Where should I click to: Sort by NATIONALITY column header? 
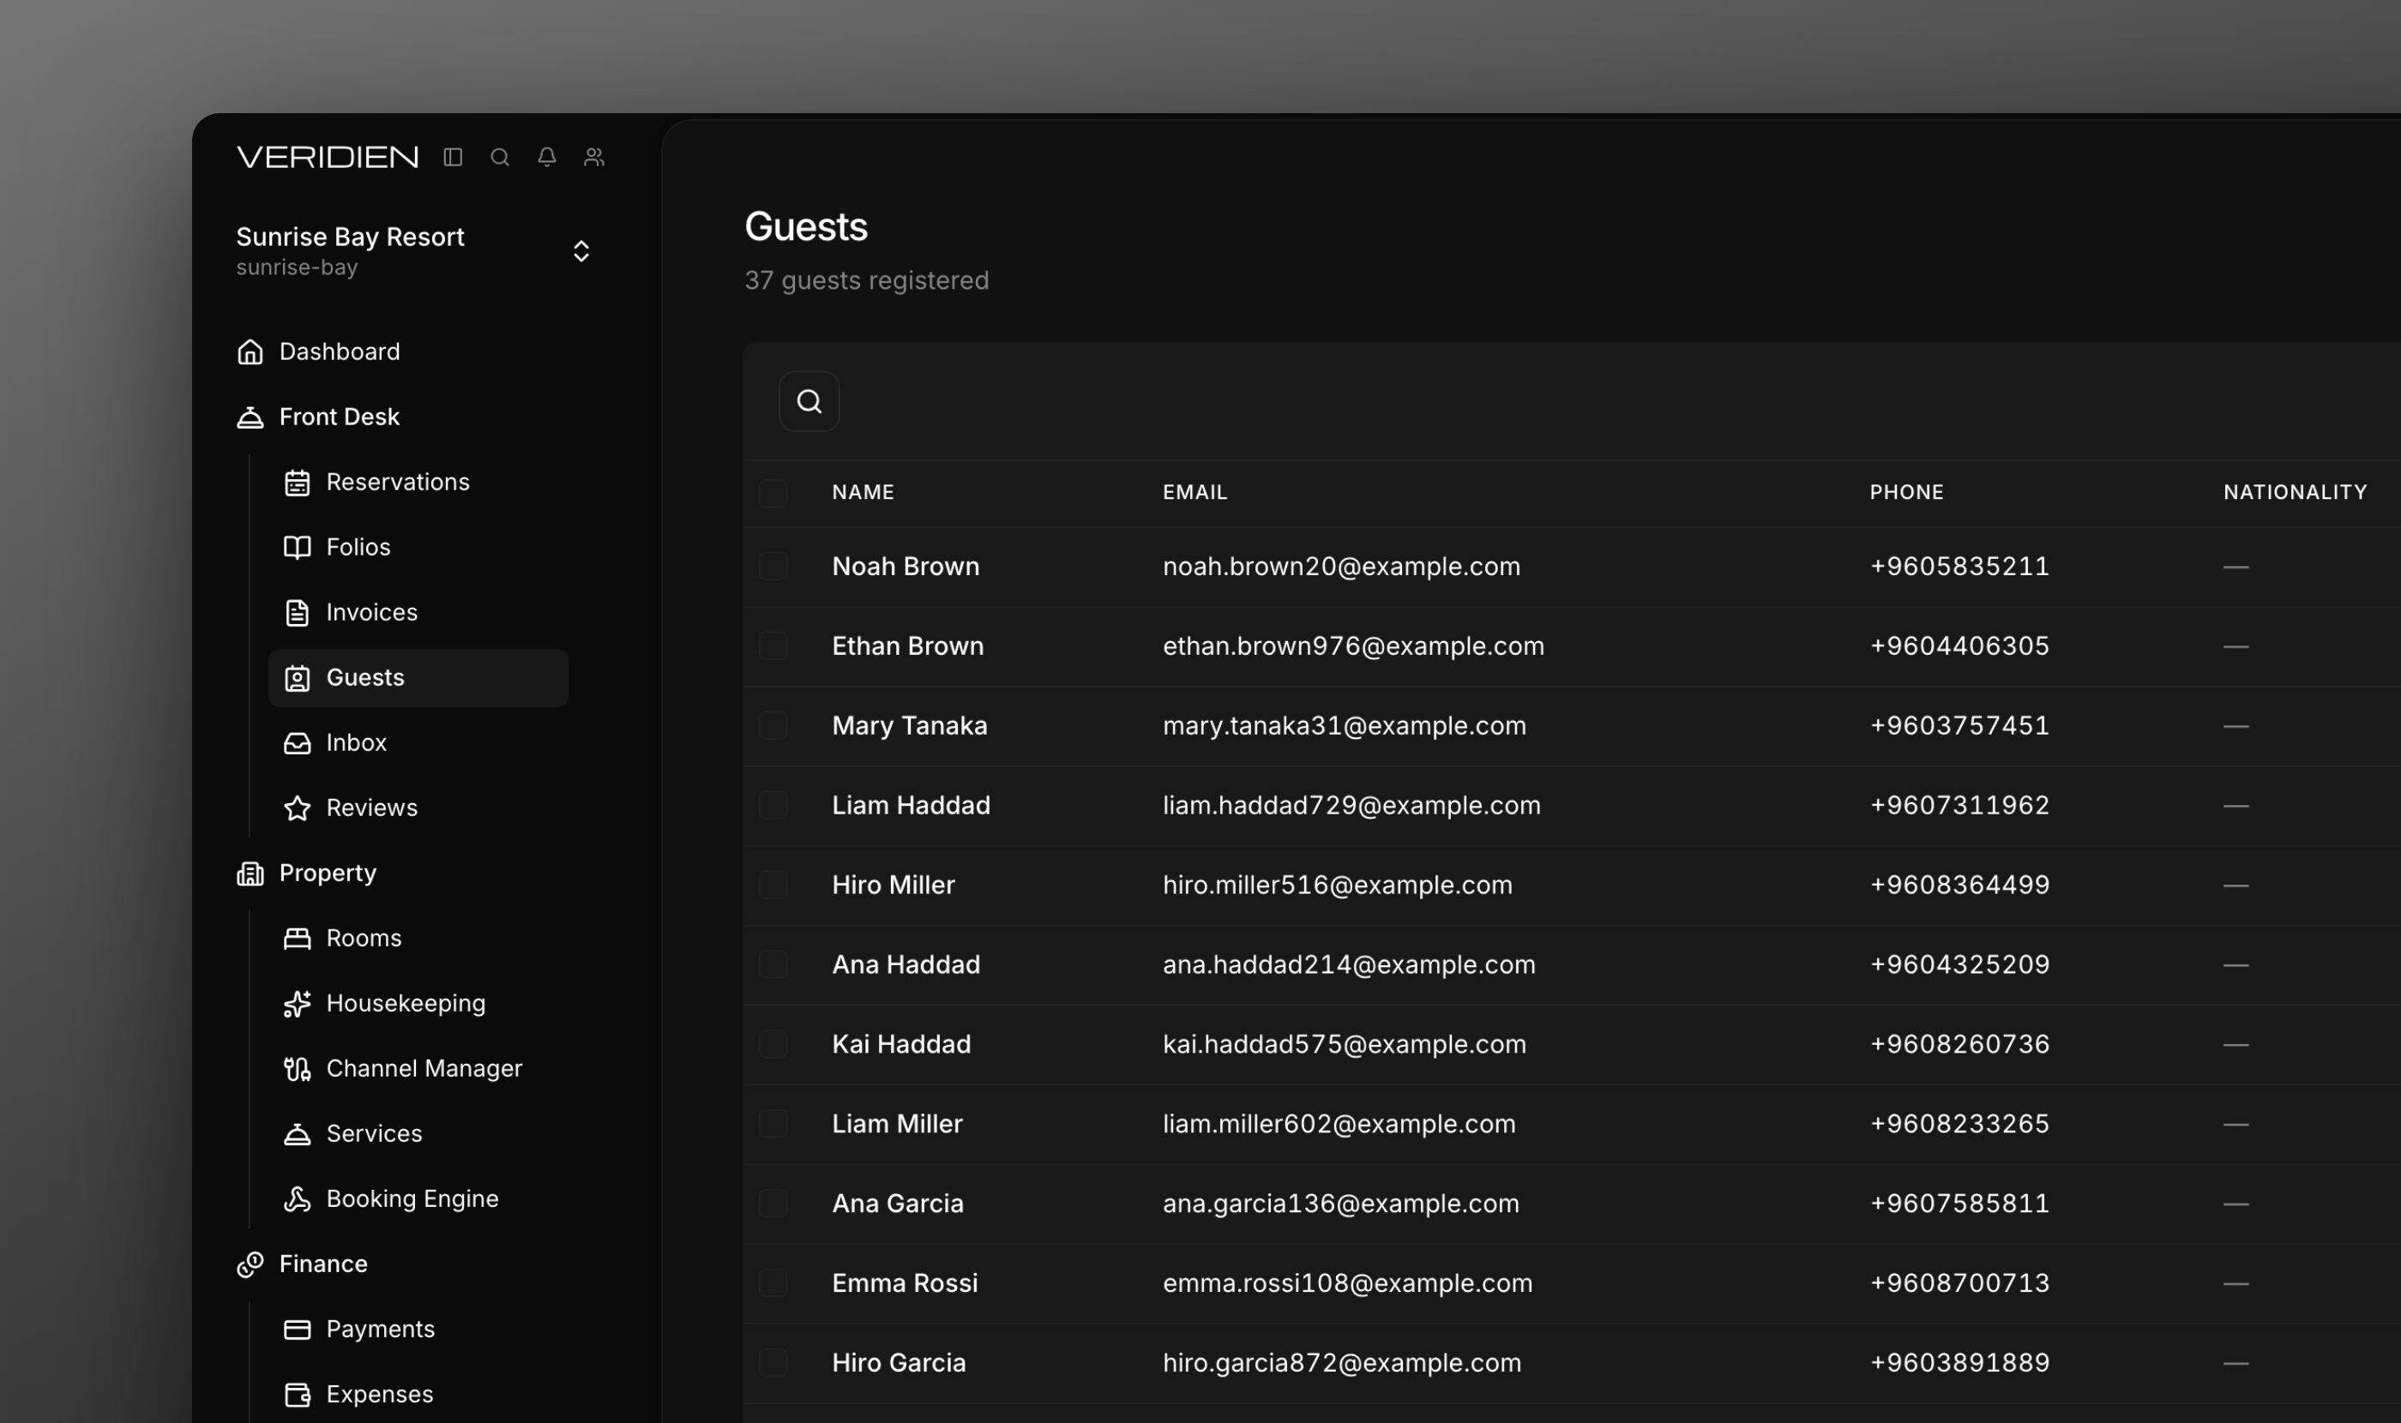2296,493
